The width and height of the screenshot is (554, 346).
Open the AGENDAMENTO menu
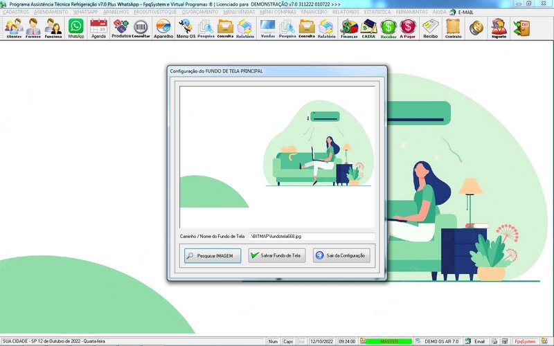pos(51,12)
